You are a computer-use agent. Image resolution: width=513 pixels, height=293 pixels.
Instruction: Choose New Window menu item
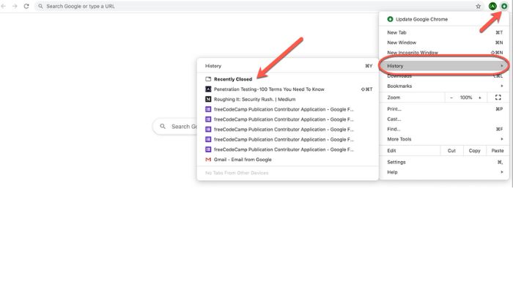444,42
